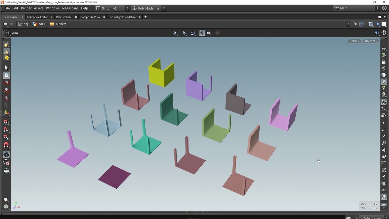The width and height of the screenshot is (389, 219).
Task: Navigate to obj in the path bar
Action: tap(23, 24)
